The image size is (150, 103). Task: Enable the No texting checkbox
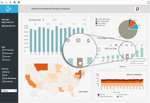click(x=3, y=56)
